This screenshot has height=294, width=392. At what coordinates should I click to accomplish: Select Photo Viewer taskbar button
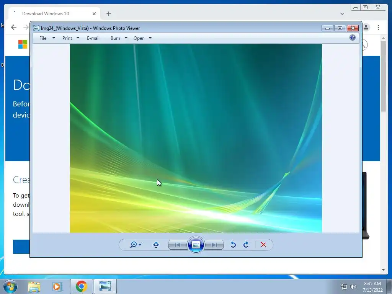tap(105, 286)
